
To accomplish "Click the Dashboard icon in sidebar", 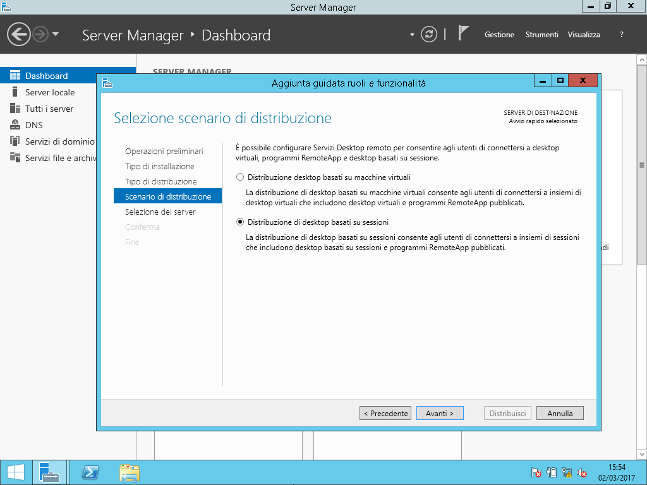I will (x=15, y=76).
